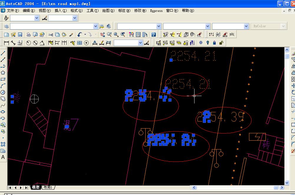Open the 视图(V) menu
This screenshot has height=195, width=295.
pos(45,11)
